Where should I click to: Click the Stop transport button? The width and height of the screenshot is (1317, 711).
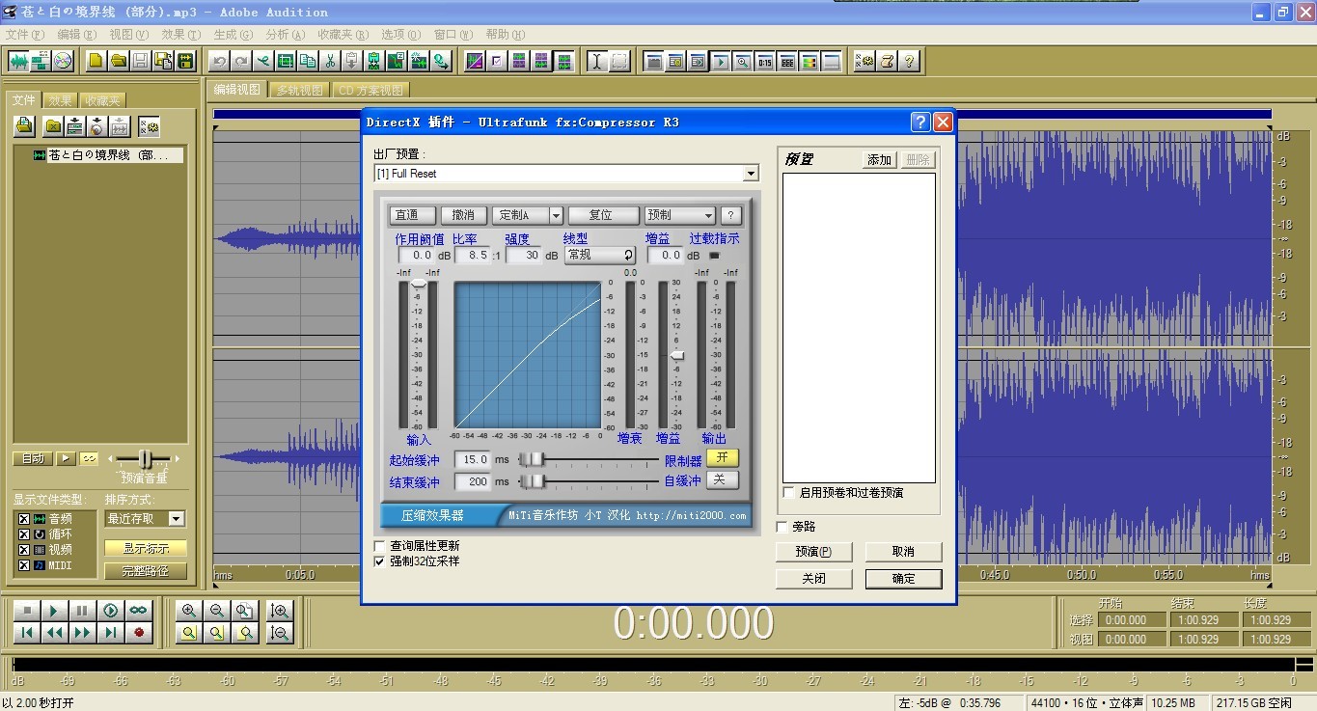[27, 611]
